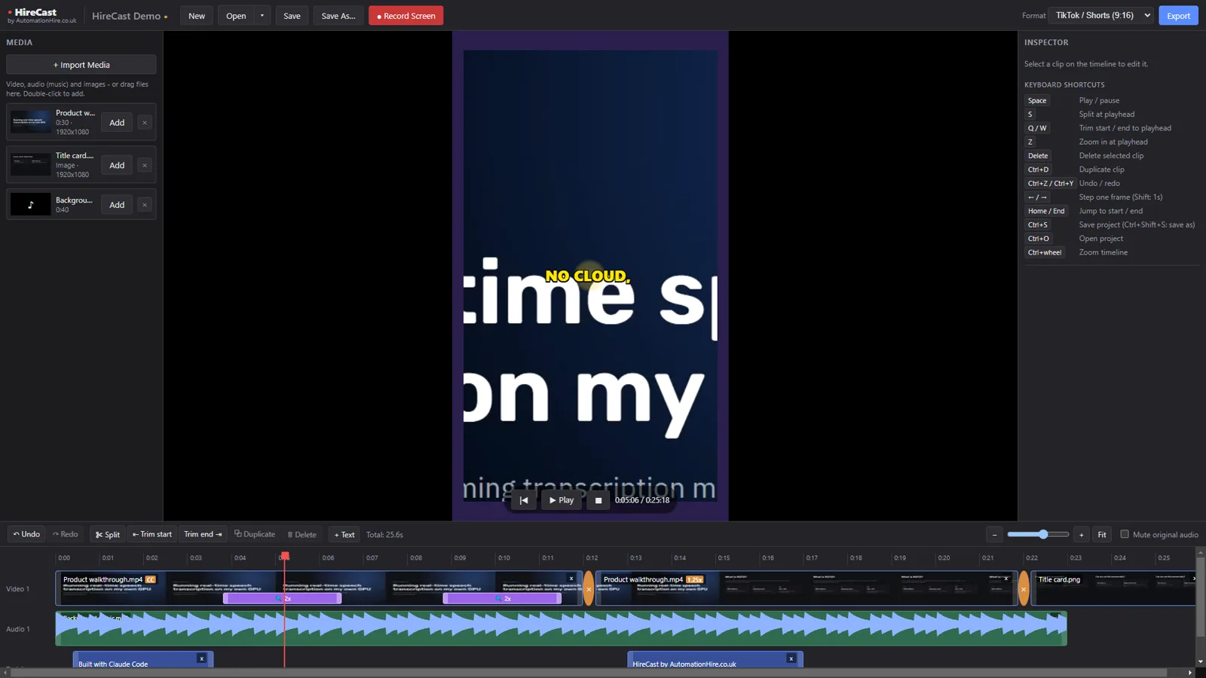Open the Format dropdown
Screen dimensions: 1206x678
1101,16
